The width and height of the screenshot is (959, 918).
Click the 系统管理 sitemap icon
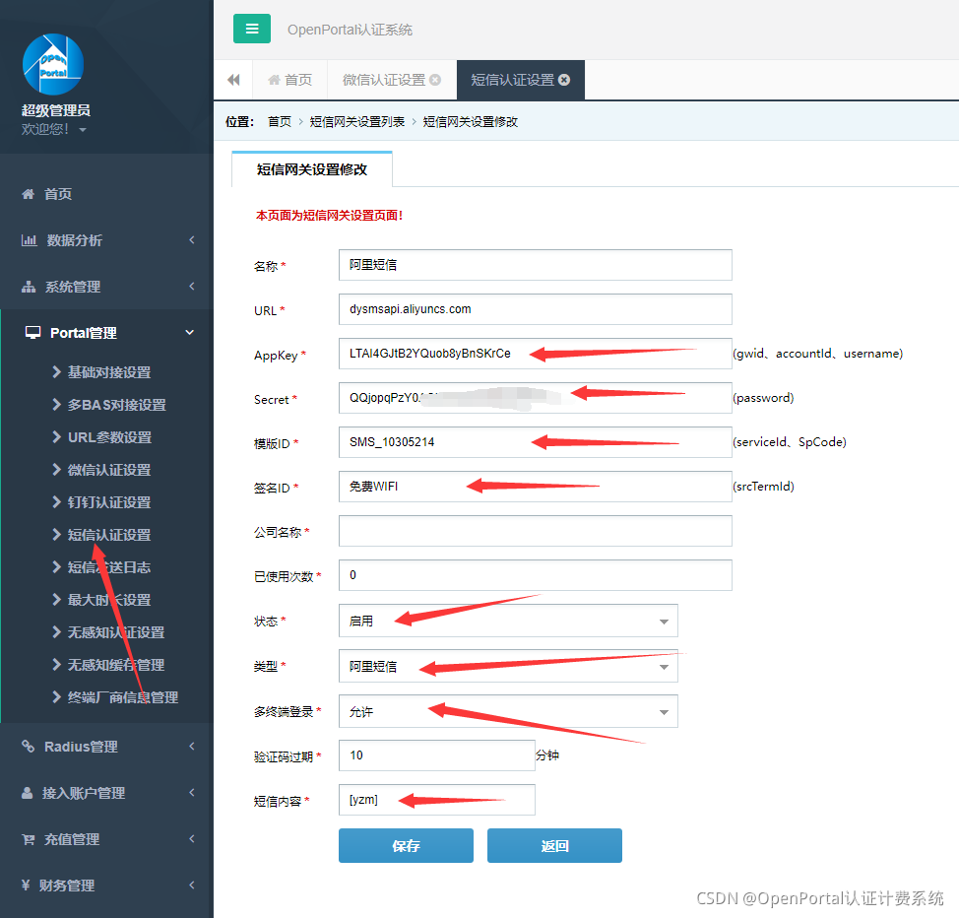click(x=29, y=287)
